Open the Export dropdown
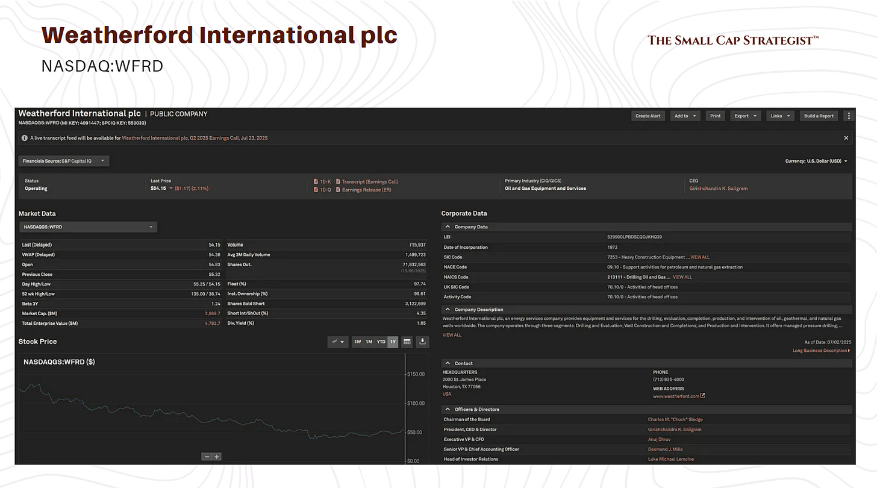This screenshot has width=877, height=488. tap(746, 116)
